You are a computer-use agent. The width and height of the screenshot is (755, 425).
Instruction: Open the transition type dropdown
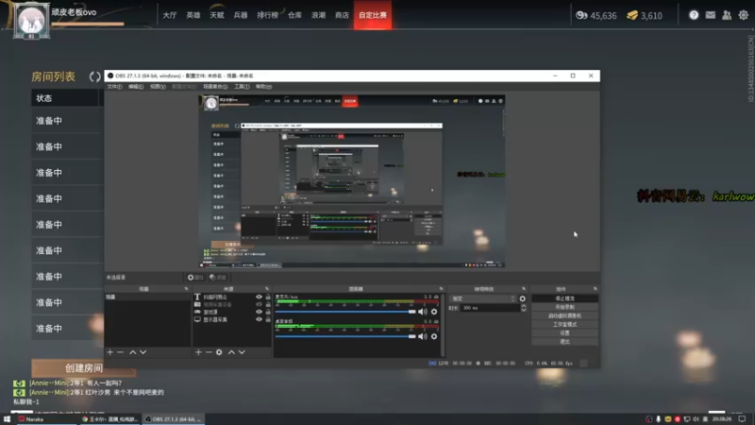[483, 298]
